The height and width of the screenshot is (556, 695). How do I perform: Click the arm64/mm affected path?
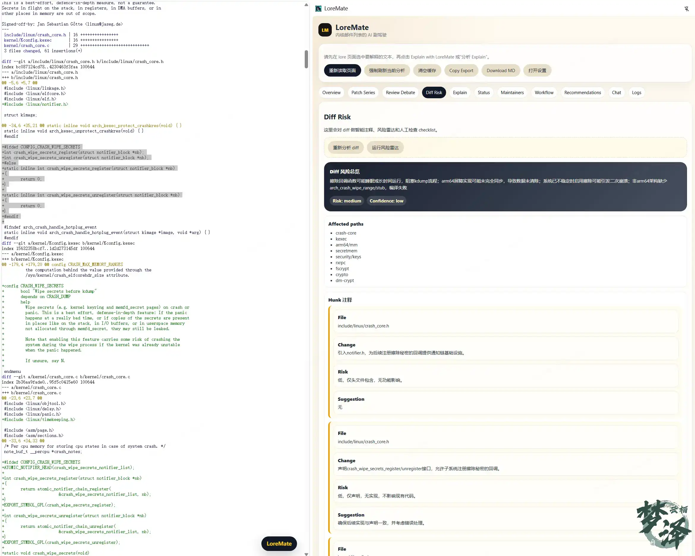coord(346,245)
